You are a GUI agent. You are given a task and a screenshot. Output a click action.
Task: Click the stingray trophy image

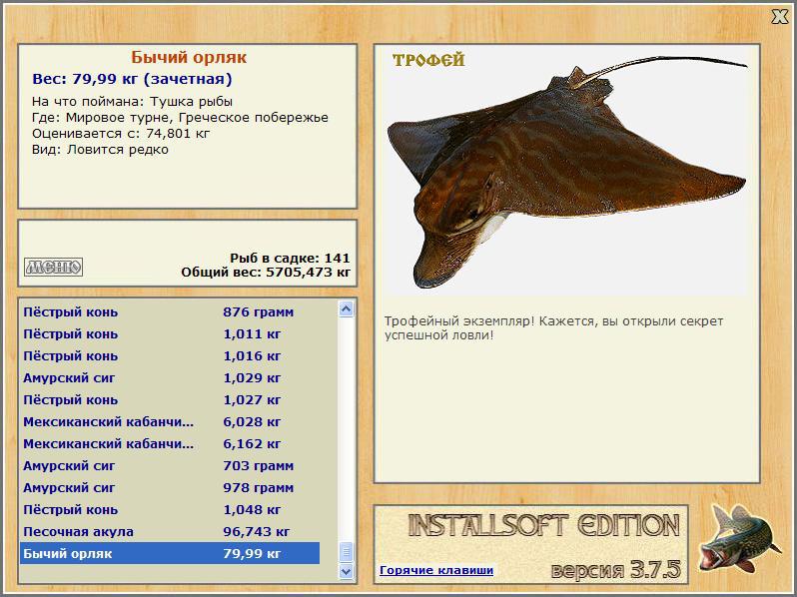pyautogui.click(x=566, y=173)
